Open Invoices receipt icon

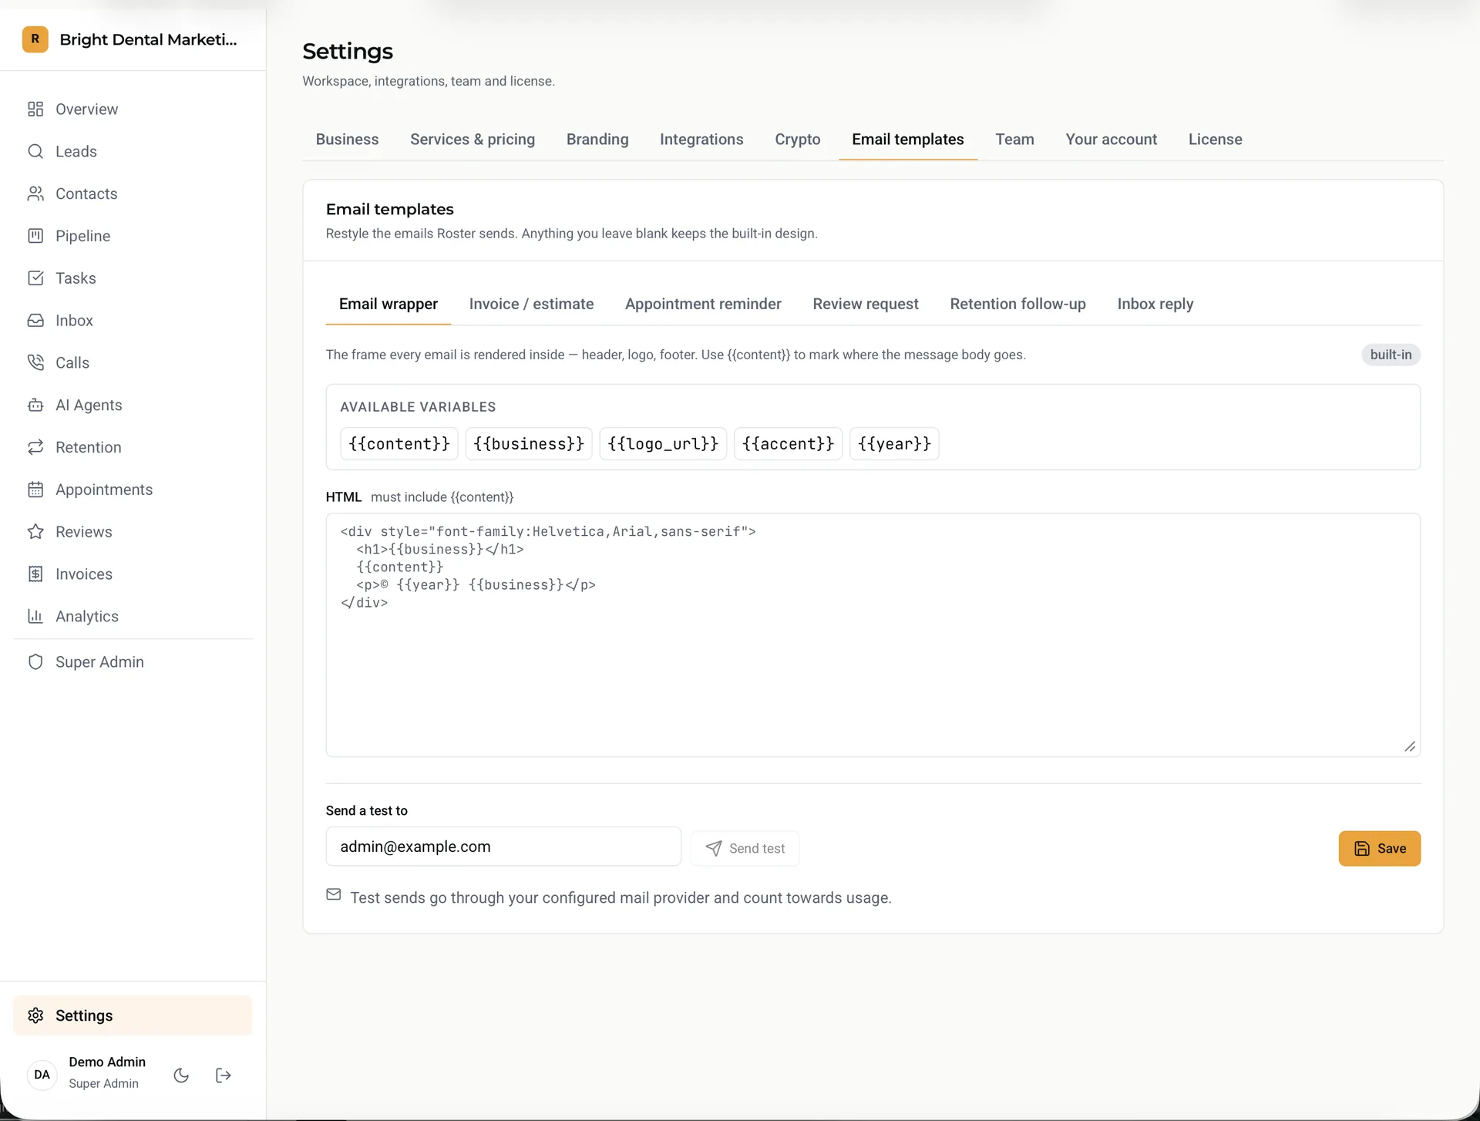click(35, 574)
